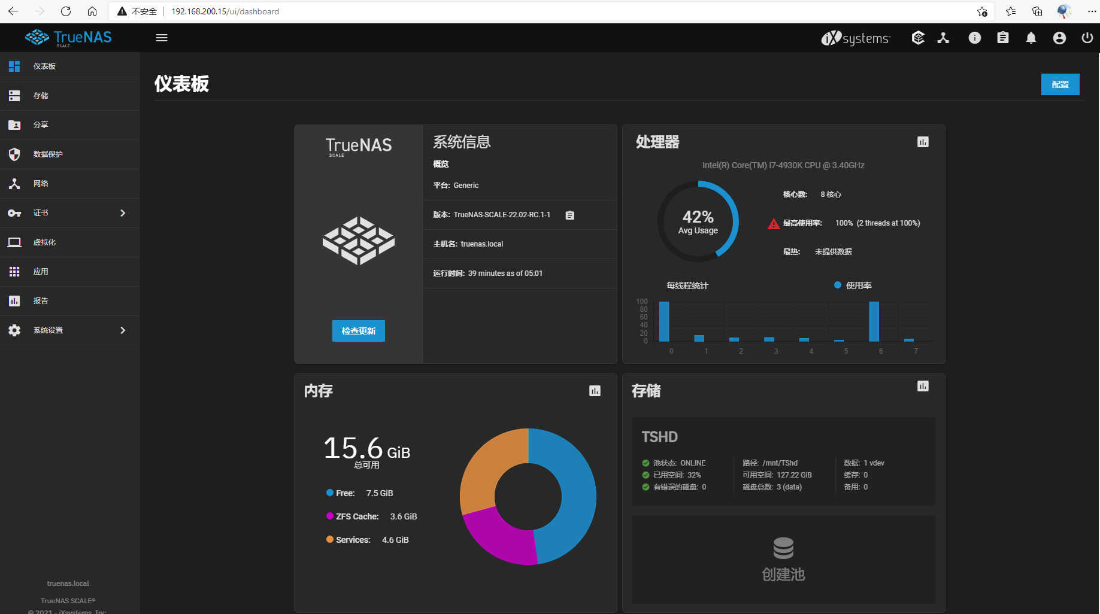Viewport: 1100px width, 614px height.
Task: Click the red CPU usage warning triangle
Action: [x=774, y=224]
